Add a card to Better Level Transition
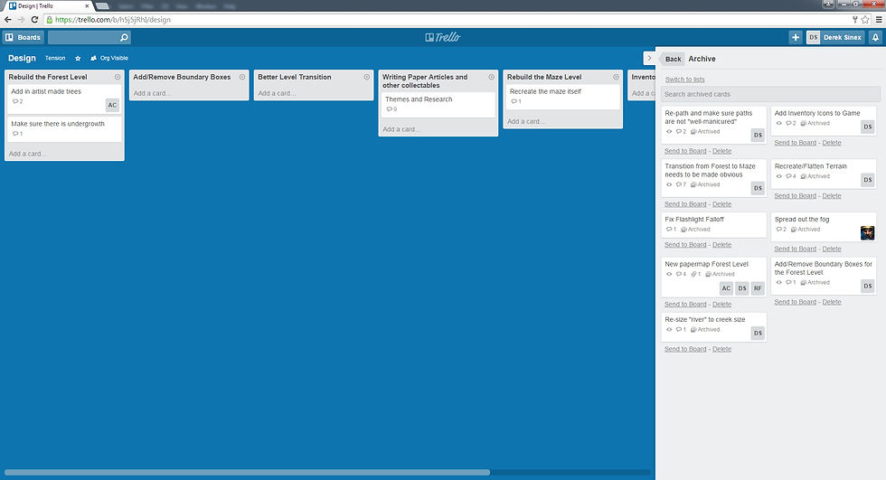Screen dimensions: 886x480 [277, 93]
